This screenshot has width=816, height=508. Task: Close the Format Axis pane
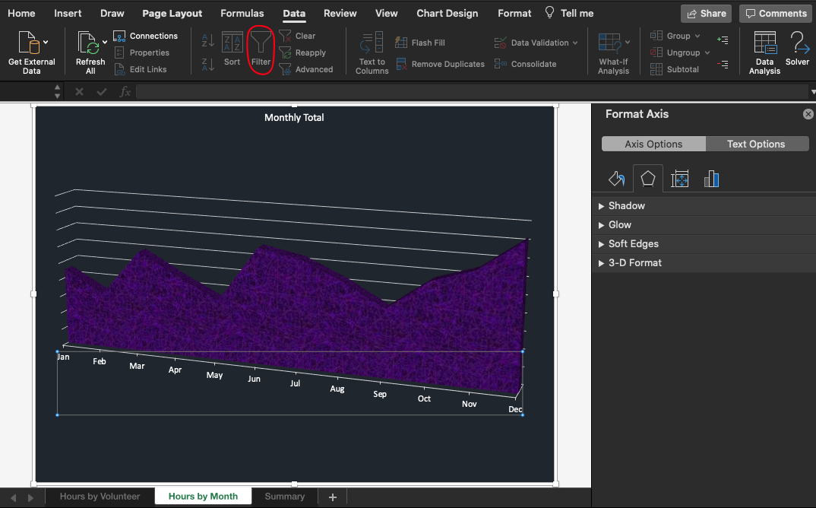tap(808, 114)
